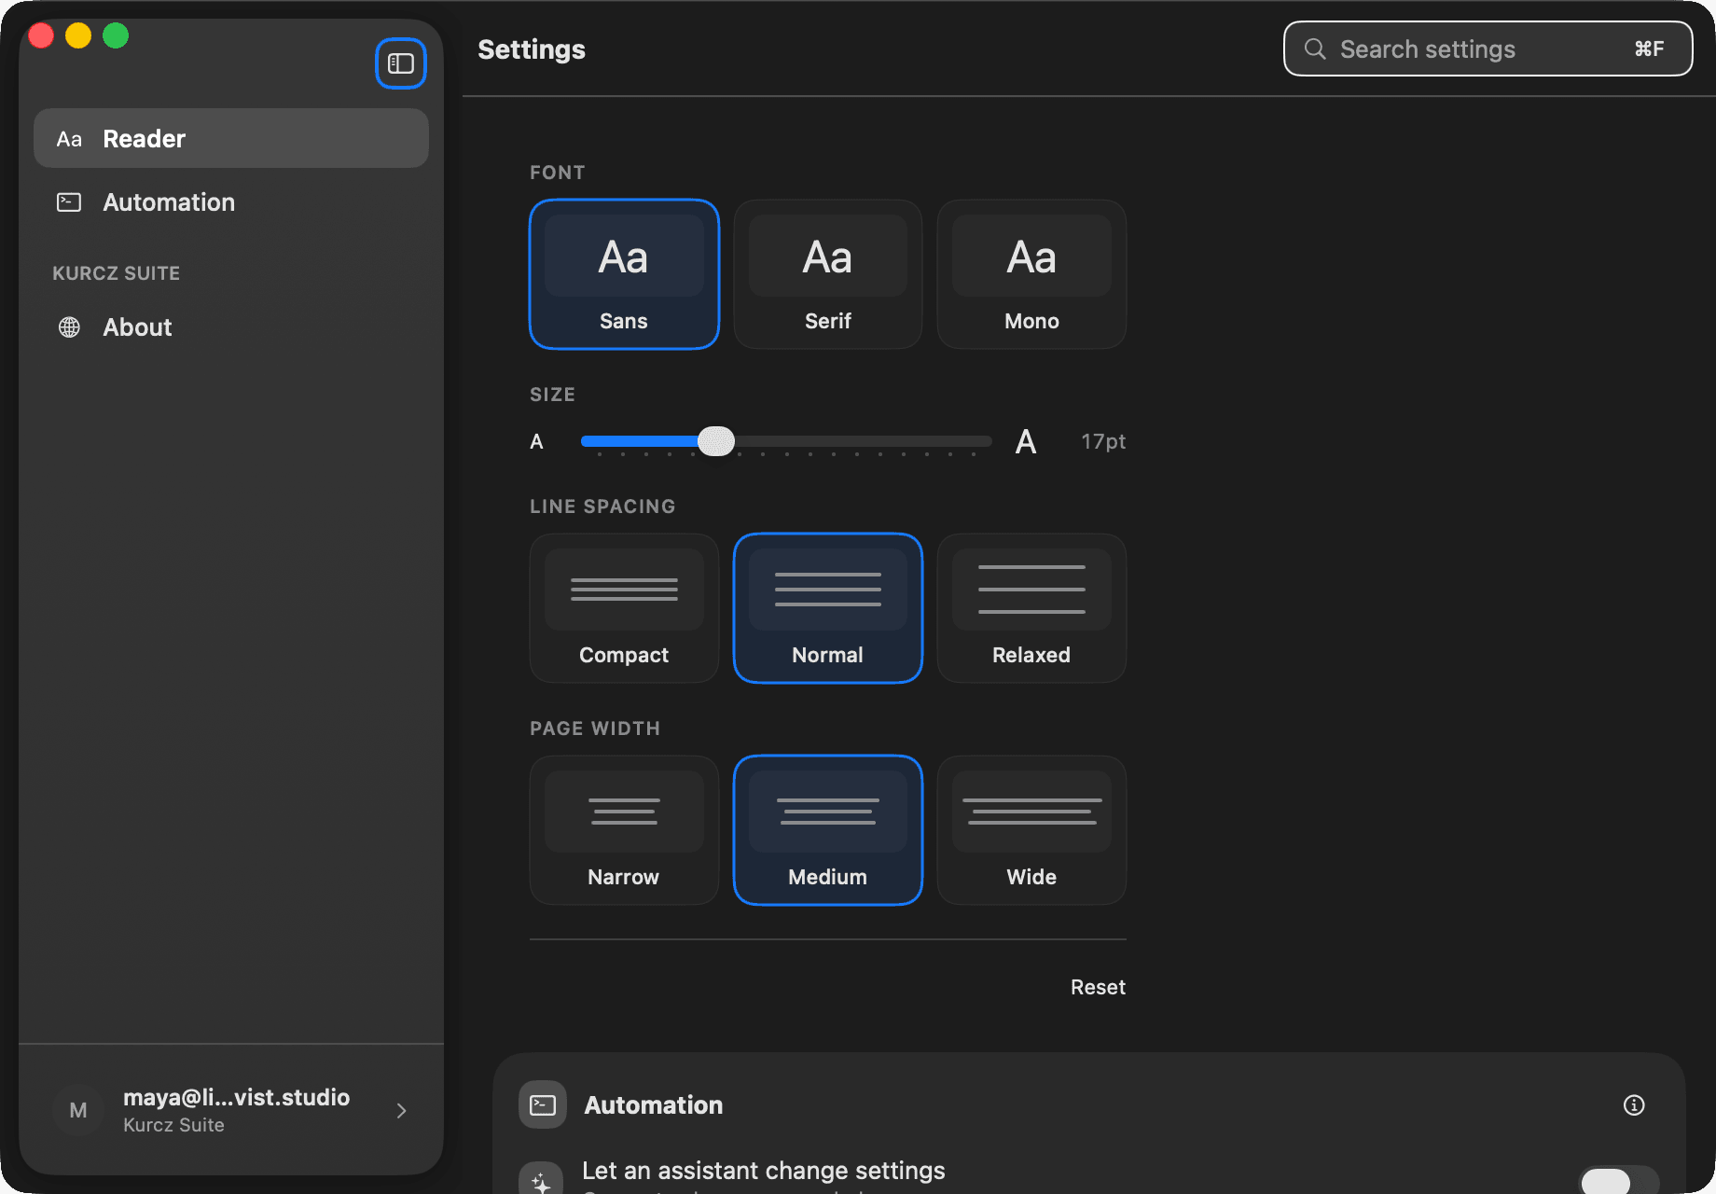Open the maya account profile row
Viewport: 1716px width, 1194px height.
[231, 1110]
